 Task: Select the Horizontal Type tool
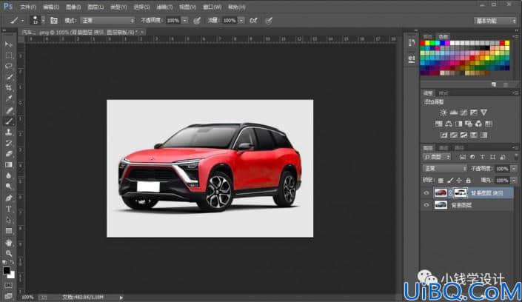(x=9, y=209)
